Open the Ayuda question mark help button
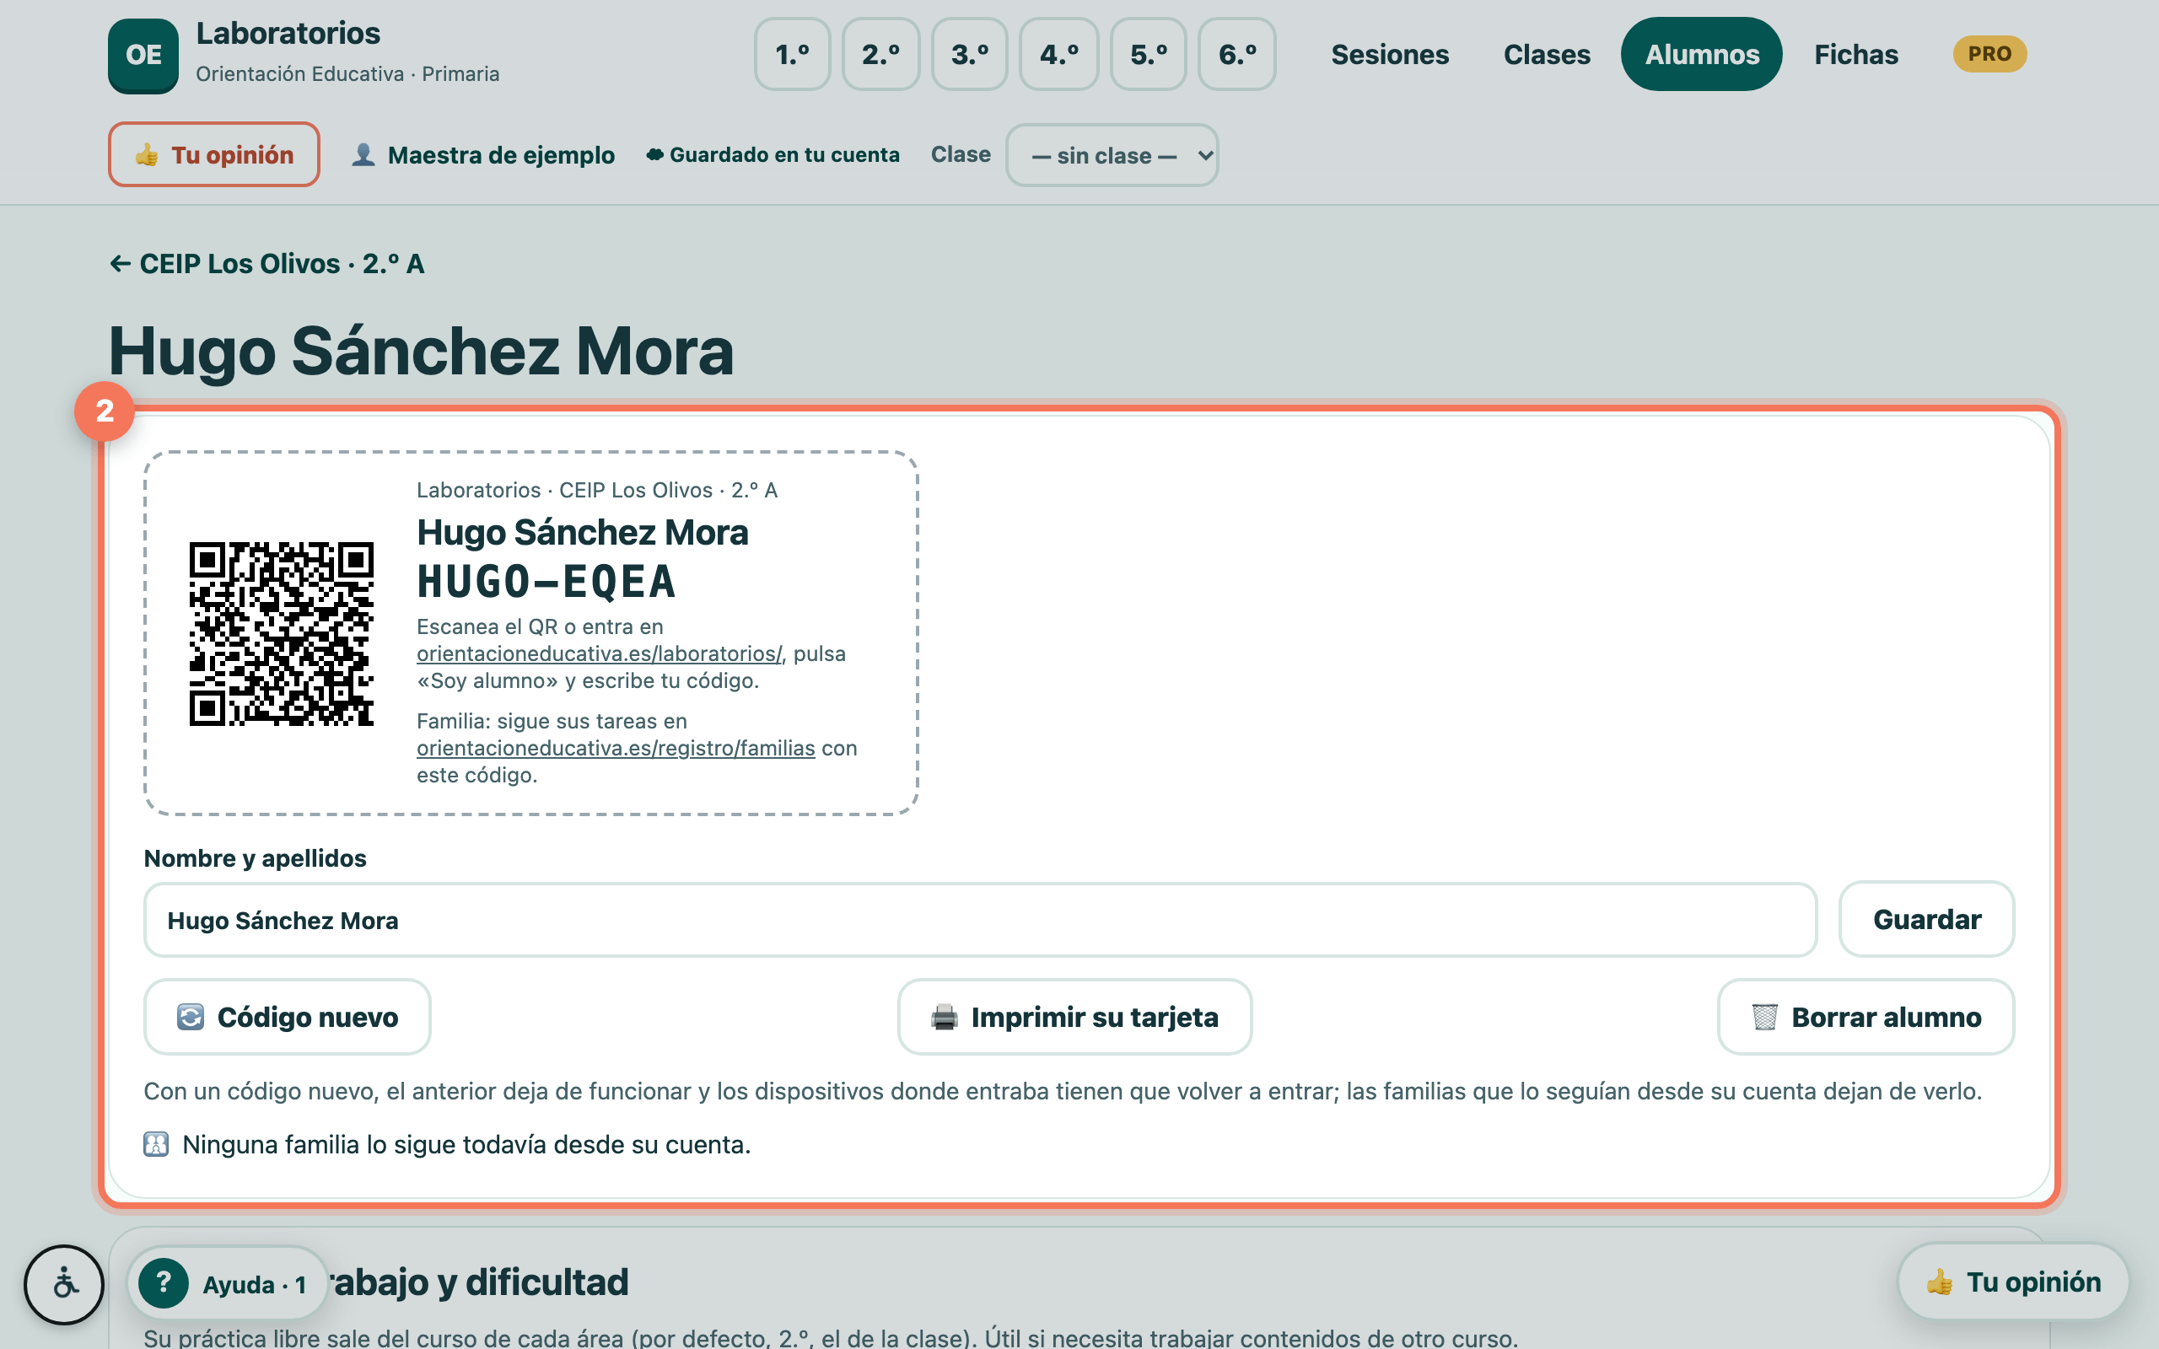Viewport: 2159px width, 1349px height. click(228, 1284)
